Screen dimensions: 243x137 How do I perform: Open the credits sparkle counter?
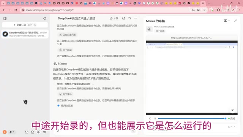pos(12,132)
